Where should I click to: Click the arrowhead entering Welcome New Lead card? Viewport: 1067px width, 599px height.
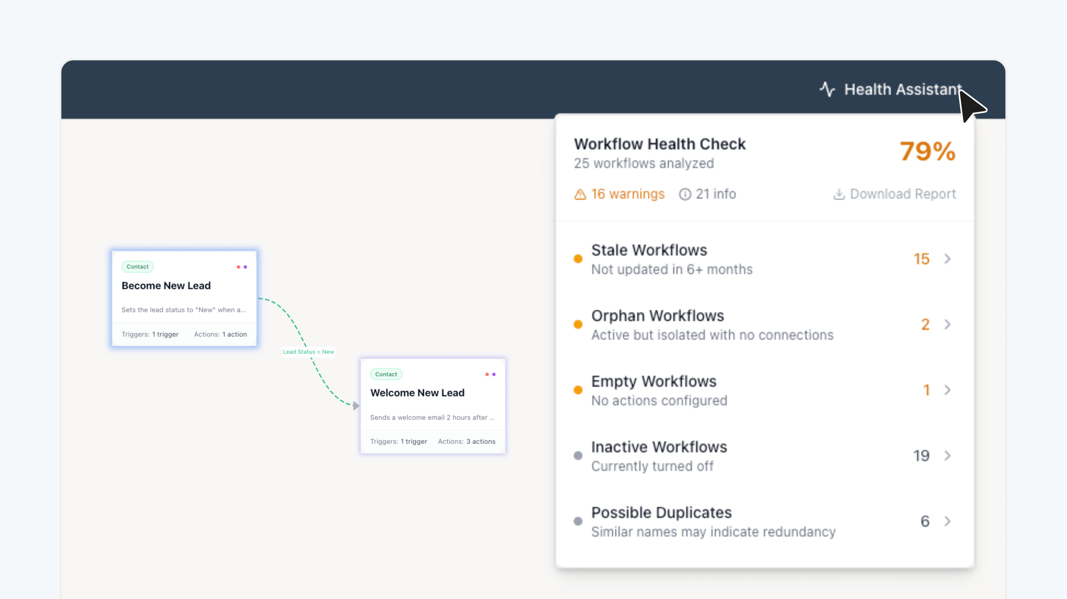(356, 406)
